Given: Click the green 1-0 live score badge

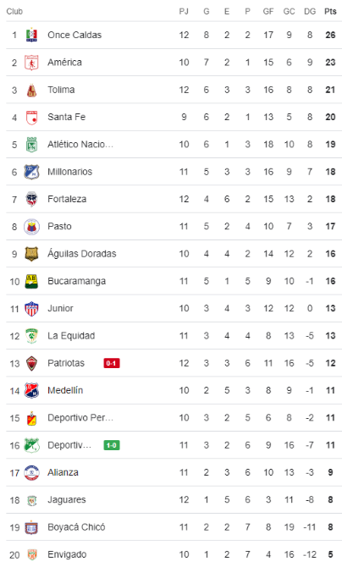Looking at the screenshot, I should [112, 445].
